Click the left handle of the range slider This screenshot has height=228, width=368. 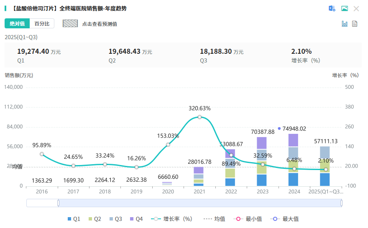click(x=58, y=203)
